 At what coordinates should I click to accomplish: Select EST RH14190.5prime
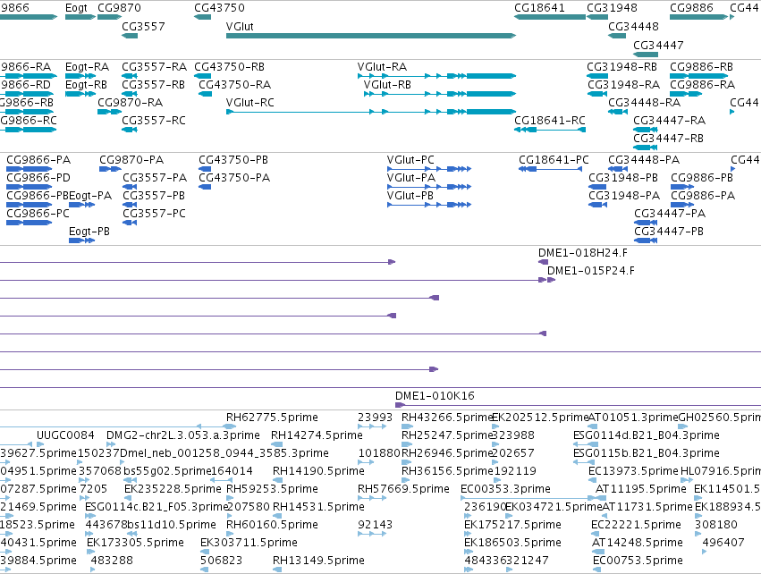276,480
